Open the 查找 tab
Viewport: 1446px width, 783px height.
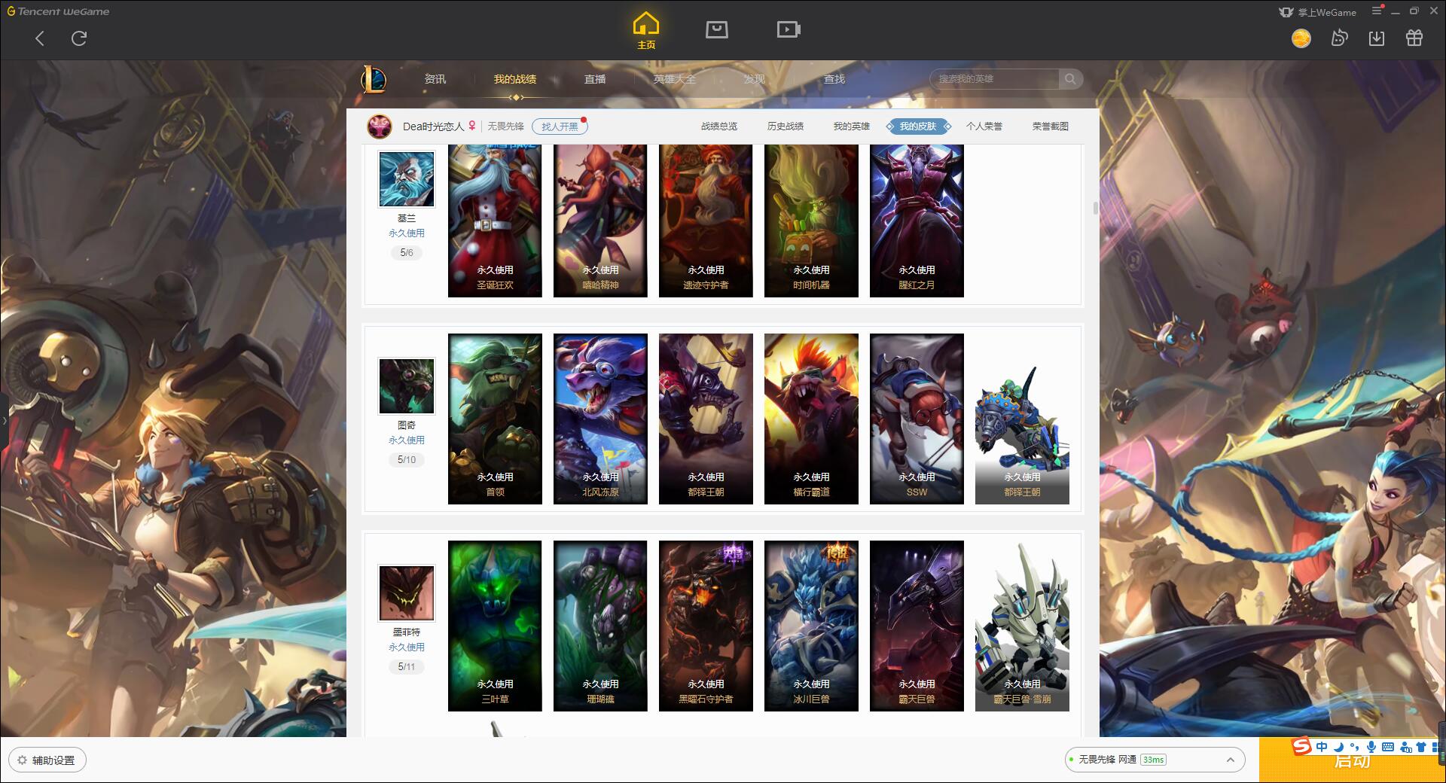[834, 79]
